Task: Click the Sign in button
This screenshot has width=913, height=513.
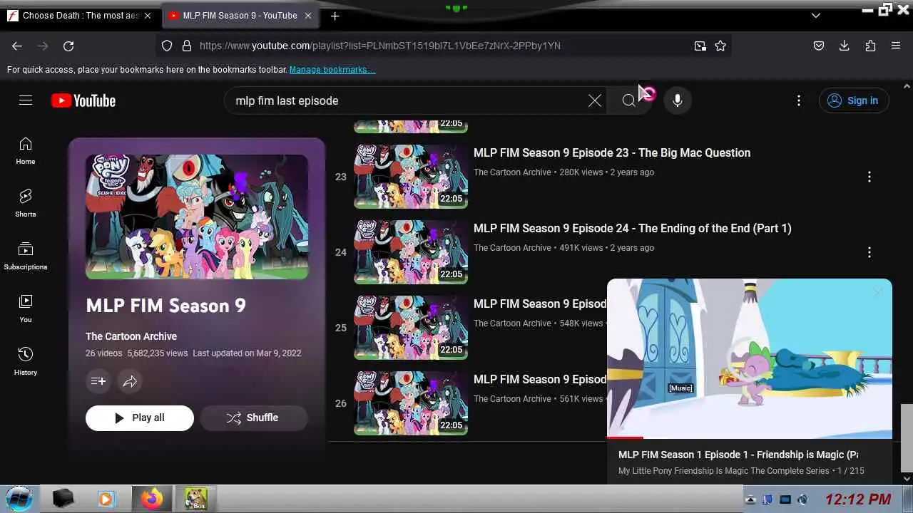Action: pos(853,100)
